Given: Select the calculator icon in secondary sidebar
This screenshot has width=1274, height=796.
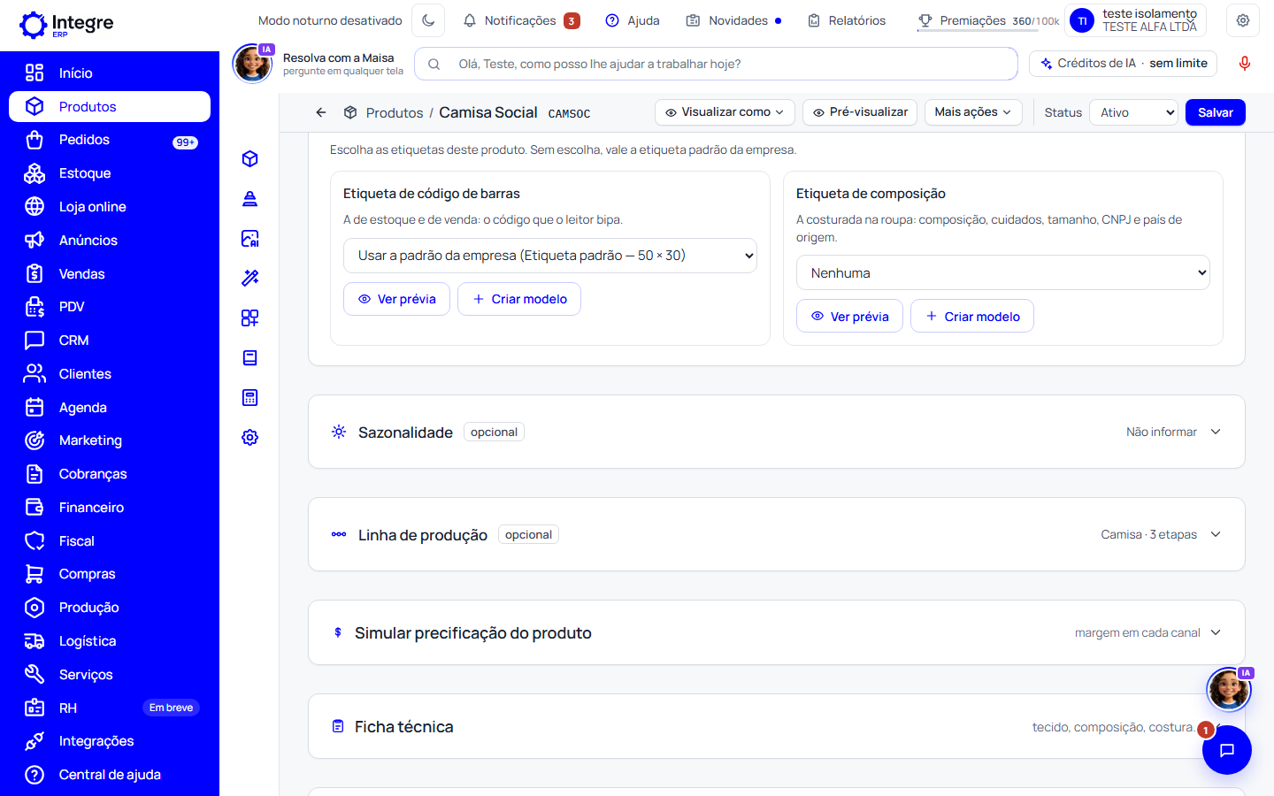Looking at the screenshot, I should click(x=250, y=397).
